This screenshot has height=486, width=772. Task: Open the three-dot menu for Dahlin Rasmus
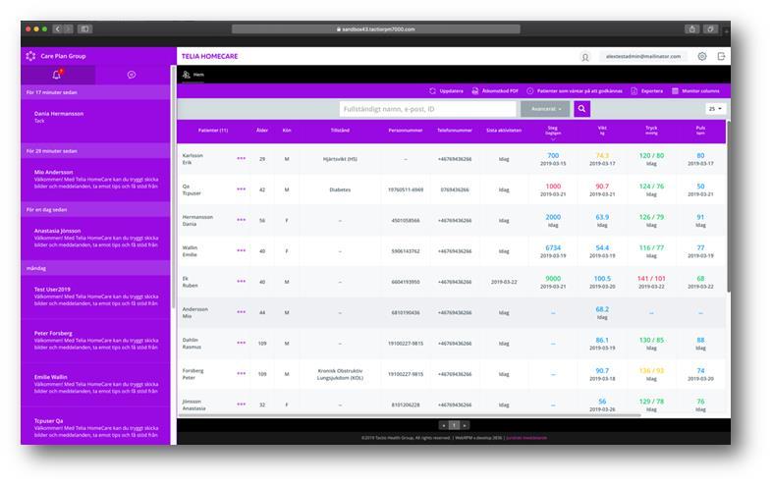tap(242, 343)
